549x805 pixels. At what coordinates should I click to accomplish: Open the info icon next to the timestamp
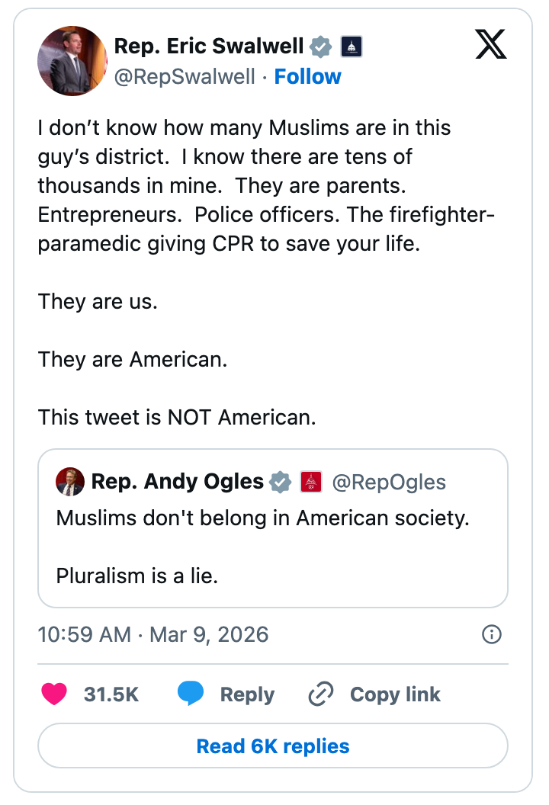coord(492,634)
